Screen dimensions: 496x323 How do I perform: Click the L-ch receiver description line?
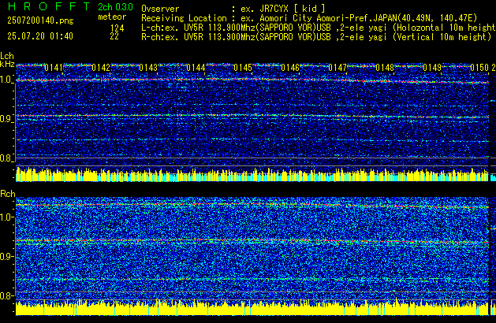pyautogui.click(x=319, y=28)
